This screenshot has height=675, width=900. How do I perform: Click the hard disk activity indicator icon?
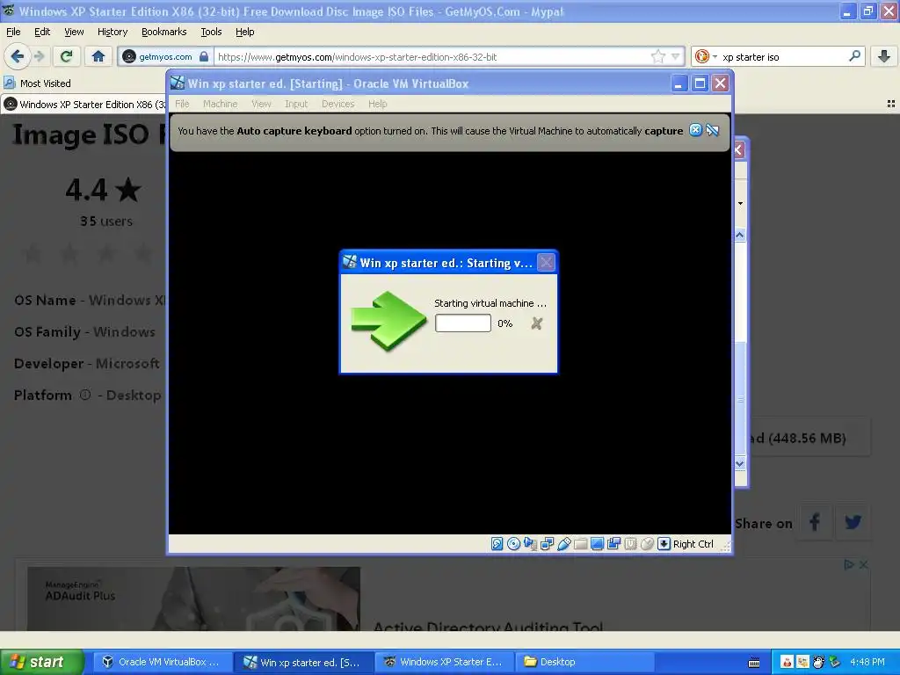pyautogui.click(x=497, y=543)
